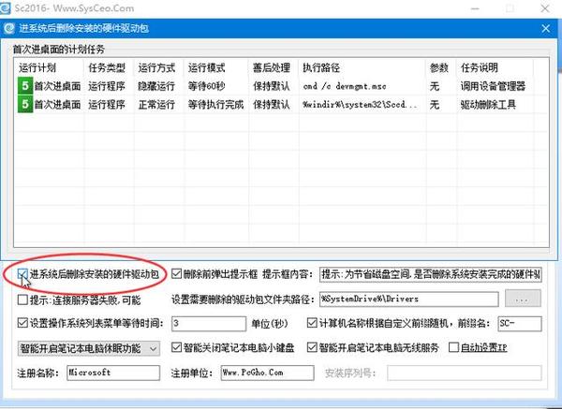Image resolution: width=562 pixels, height=409 pixels.
Task: Click the 注册单位 field with Www.PcGho.Com
Action: tap(267, 372)
